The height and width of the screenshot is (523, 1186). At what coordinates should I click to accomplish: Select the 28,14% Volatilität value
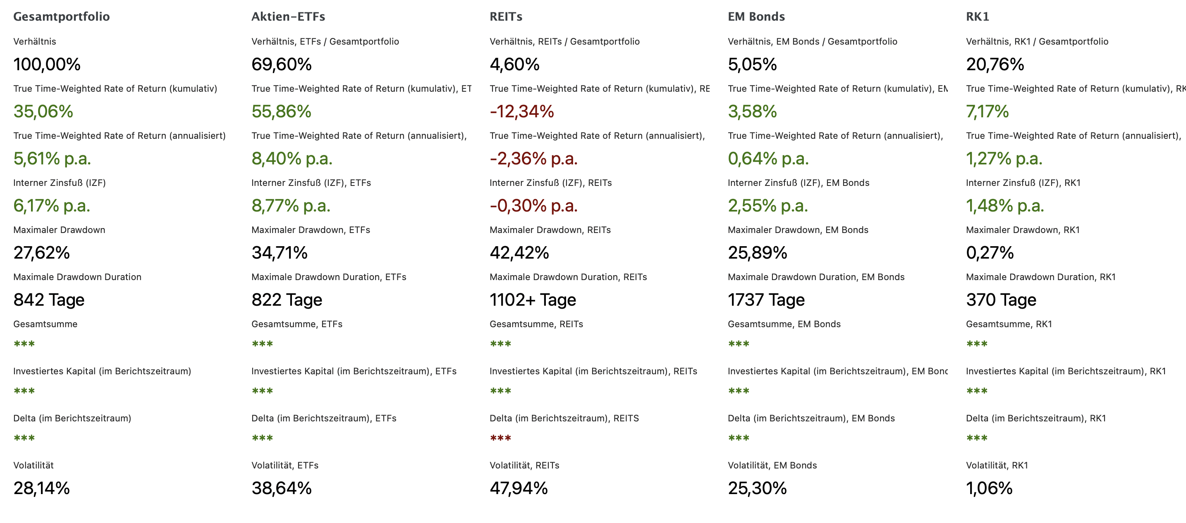(x=41, y=488)
